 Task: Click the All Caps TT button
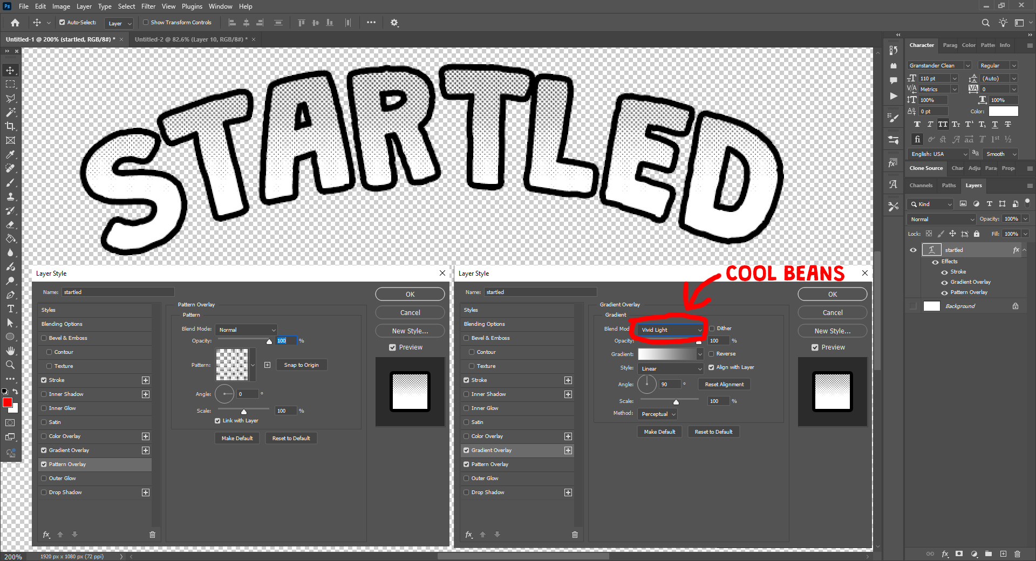(943, 124)
